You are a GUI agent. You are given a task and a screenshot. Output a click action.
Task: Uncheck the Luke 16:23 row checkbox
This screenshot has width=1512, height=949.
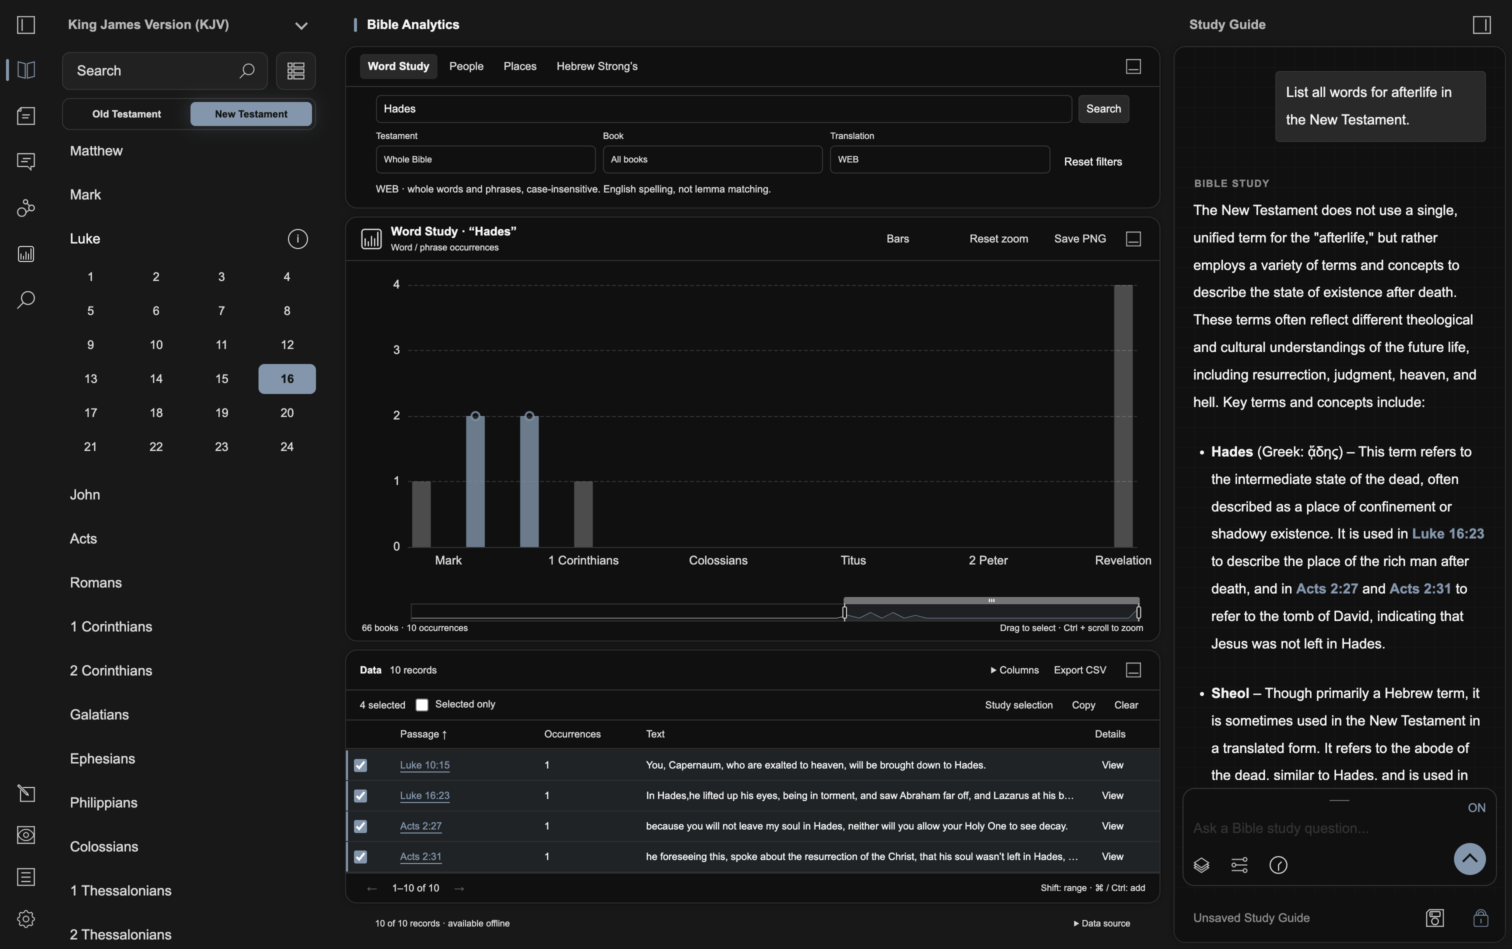tap(360, 795)
